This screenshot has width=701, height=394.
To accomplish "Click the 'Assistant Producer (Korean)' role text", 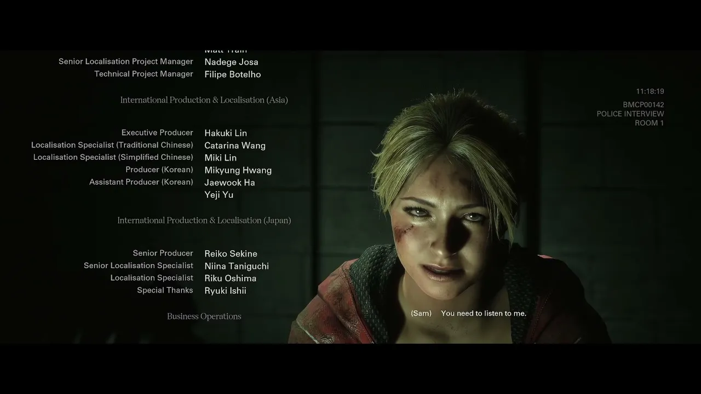I will 141,182.
